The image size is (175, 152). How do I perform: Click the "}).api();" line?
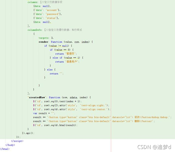click(28, 133)
